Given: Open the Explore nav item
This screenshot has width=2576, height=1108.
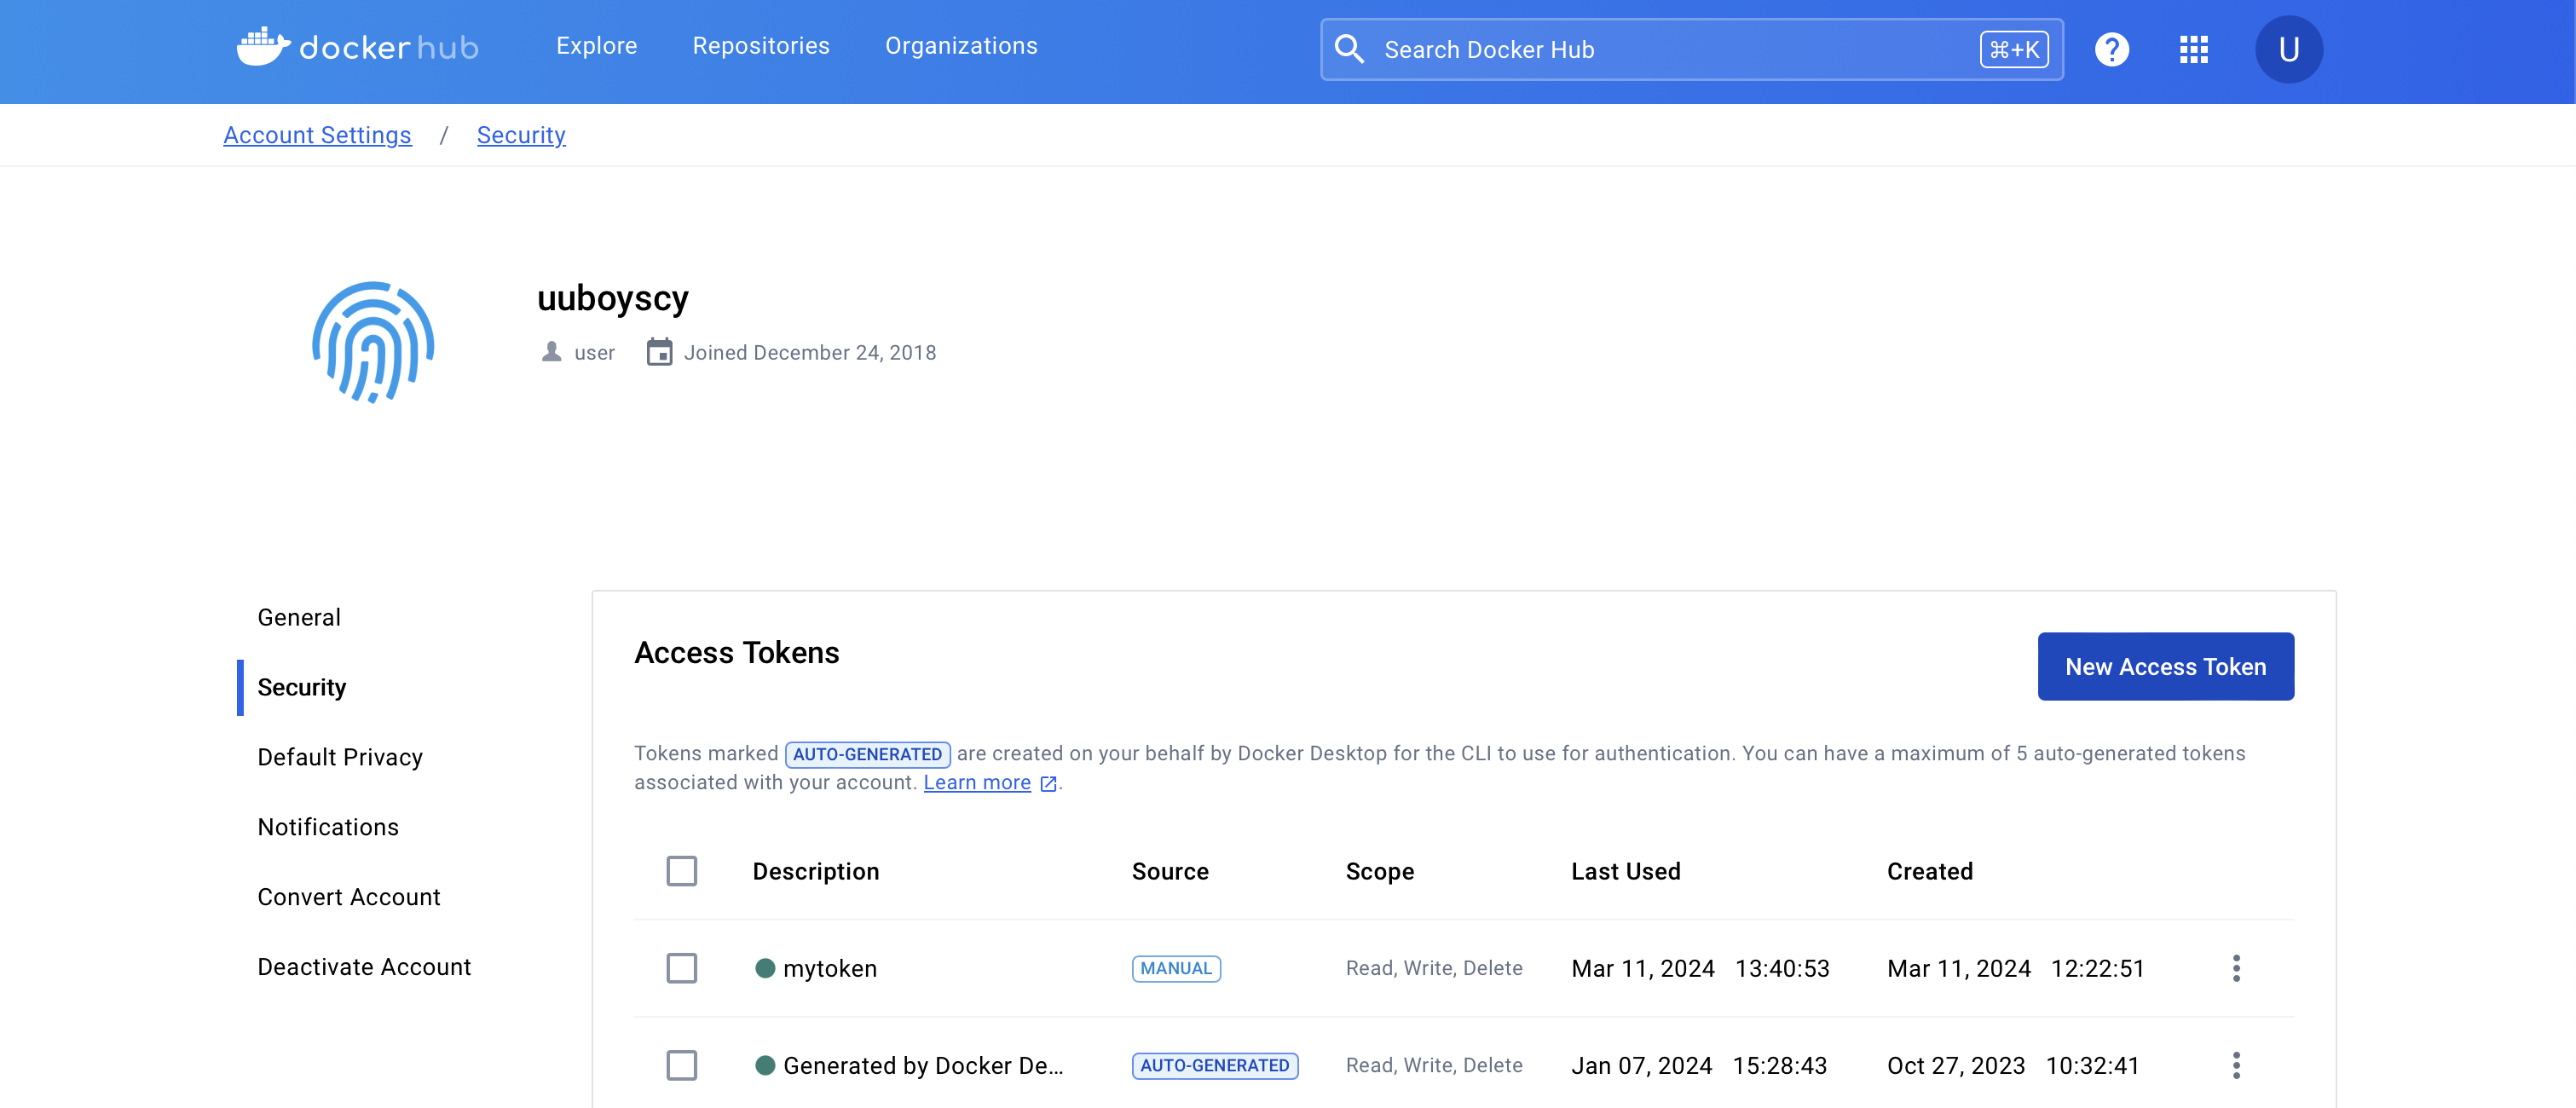Looking at the screenshot, I should coord(596,46).
